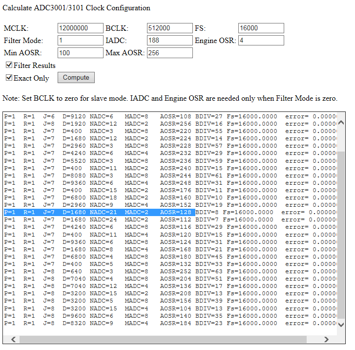Select the result row with AOSR=224
This screenshot has width=355, height=350.
(170, 138)
